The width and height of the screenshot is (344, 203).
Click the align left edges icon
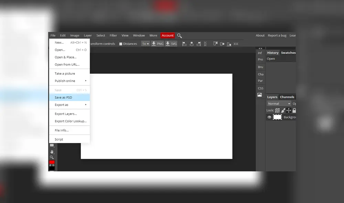point(184,44)
